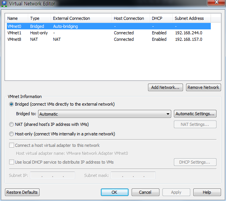Click the Virtual Network Editor title bar icon
This screenshot has width=226, height=201.
[4, 3]
